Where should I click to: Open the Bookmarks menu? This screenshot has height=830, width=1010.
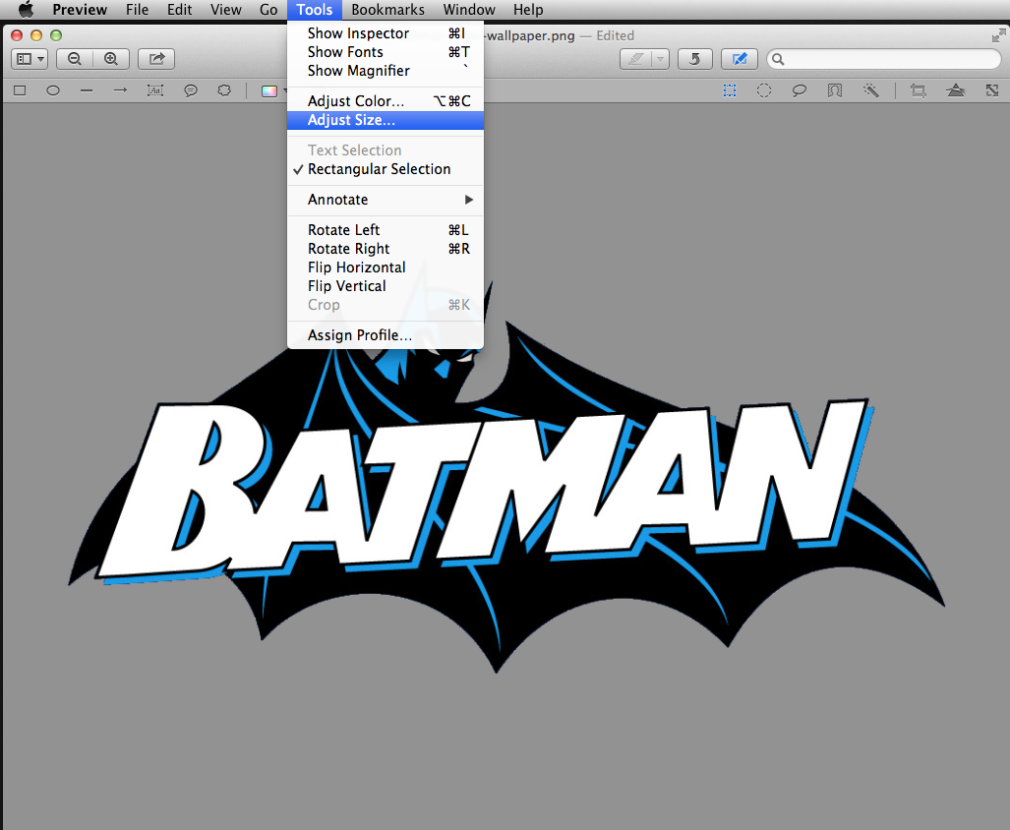pos(387,10)
